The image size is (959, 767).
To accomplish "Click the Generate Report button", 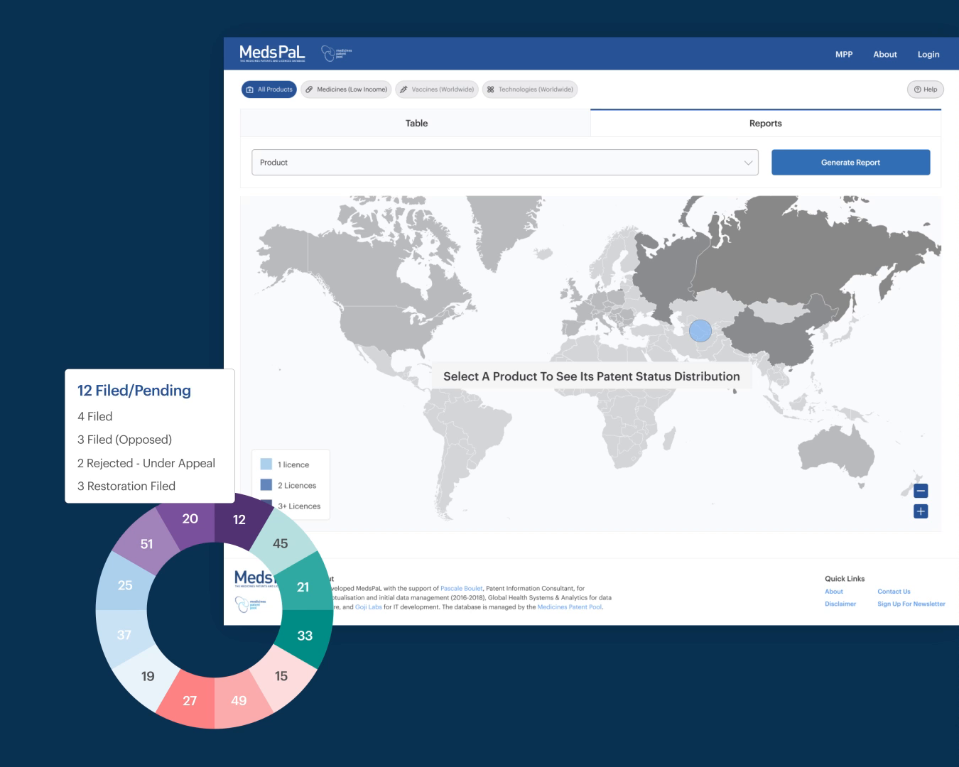I will tap(851, 163).
